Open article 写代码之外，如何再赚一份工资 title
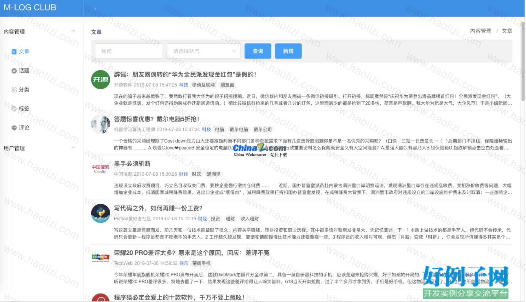 pyautogui.click(x=158, y=208)
